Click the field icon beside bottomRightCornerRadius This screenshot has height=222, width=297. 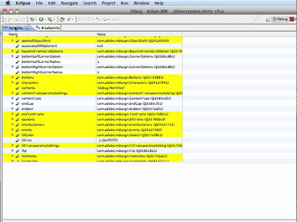click(17, 72)
